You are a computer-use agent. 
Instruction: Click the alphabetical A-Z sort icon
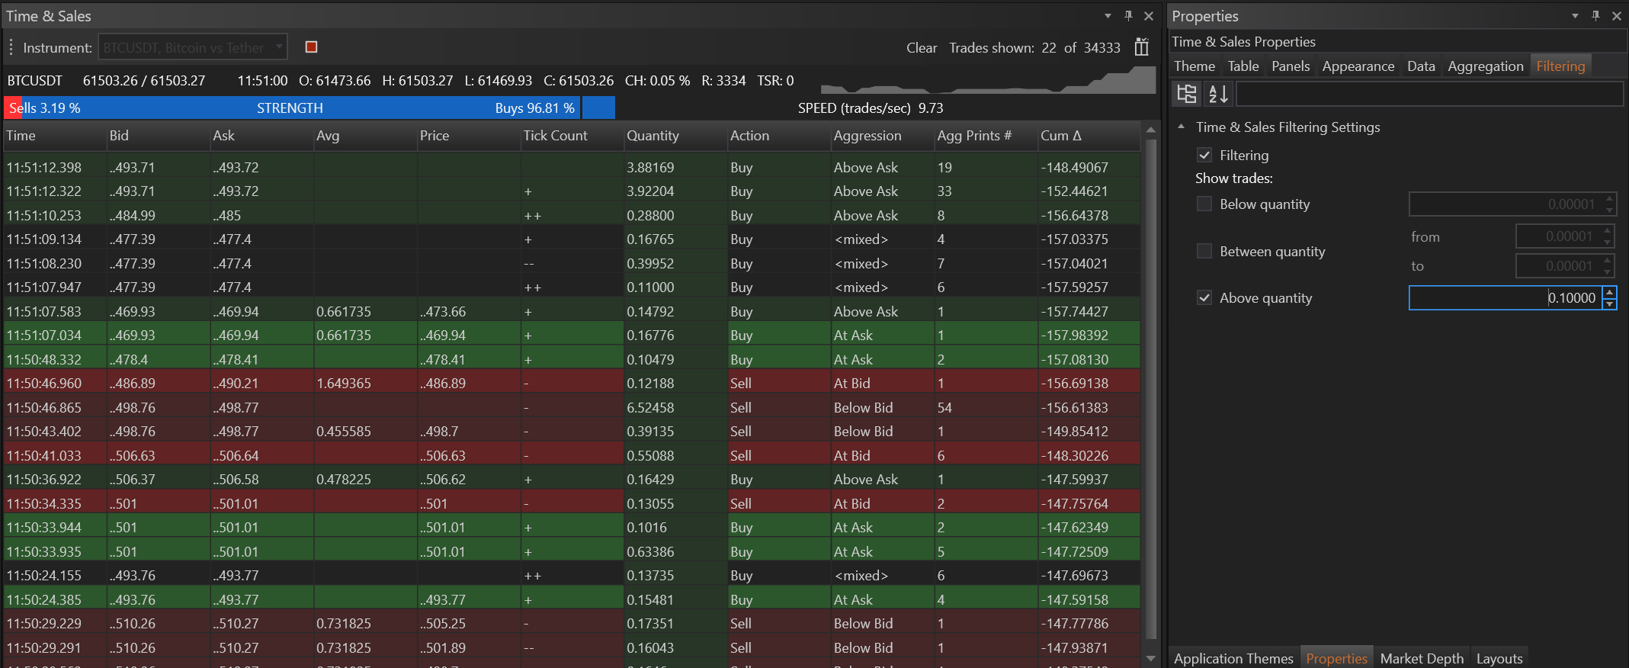click(1218, 94)
